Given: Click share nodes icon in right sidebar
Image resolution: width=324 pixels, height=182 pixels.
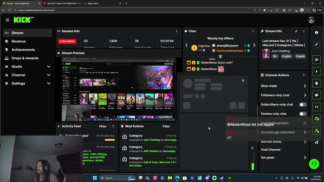Looking at the screenshot, I should (x=316, y=142).
